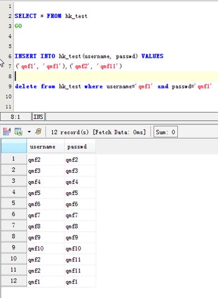This screenshot has width=218, height=298.
Task: Select row header 10 in results grid
Action: 14,258
